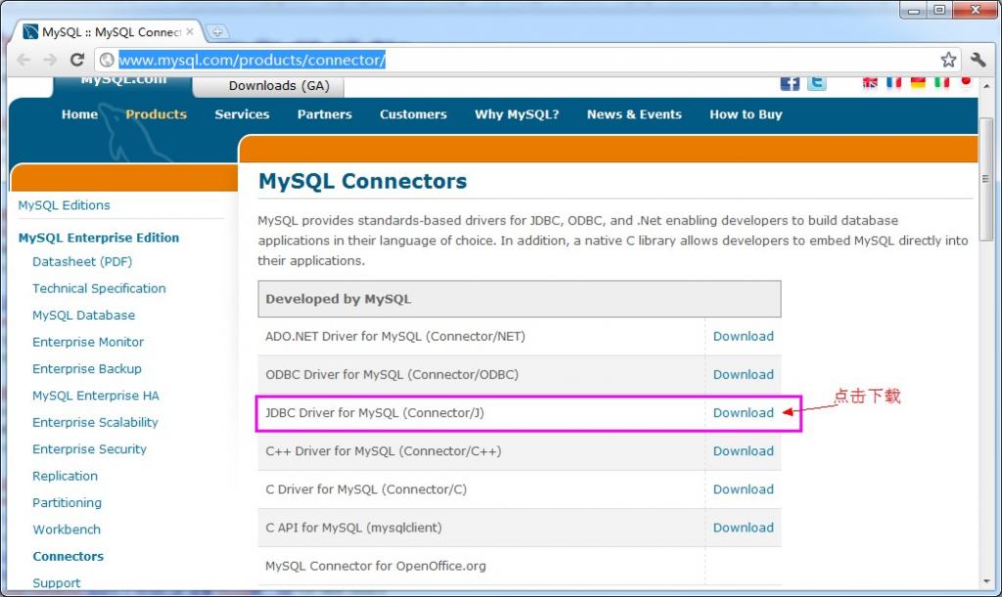The image size is (1002, 597).
Task: Open MySQL Enterprise HA sidebar link
Action: point(96,396)
